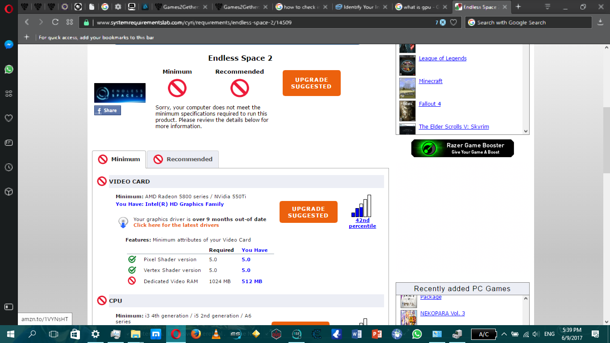Open Extensions cube in the Opera sidebar
The width and height of the screenshot is (610, 343).
point(8,192)
